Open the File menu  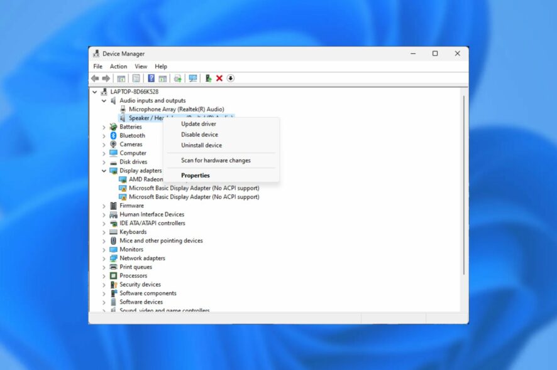(x=97, y=66)
